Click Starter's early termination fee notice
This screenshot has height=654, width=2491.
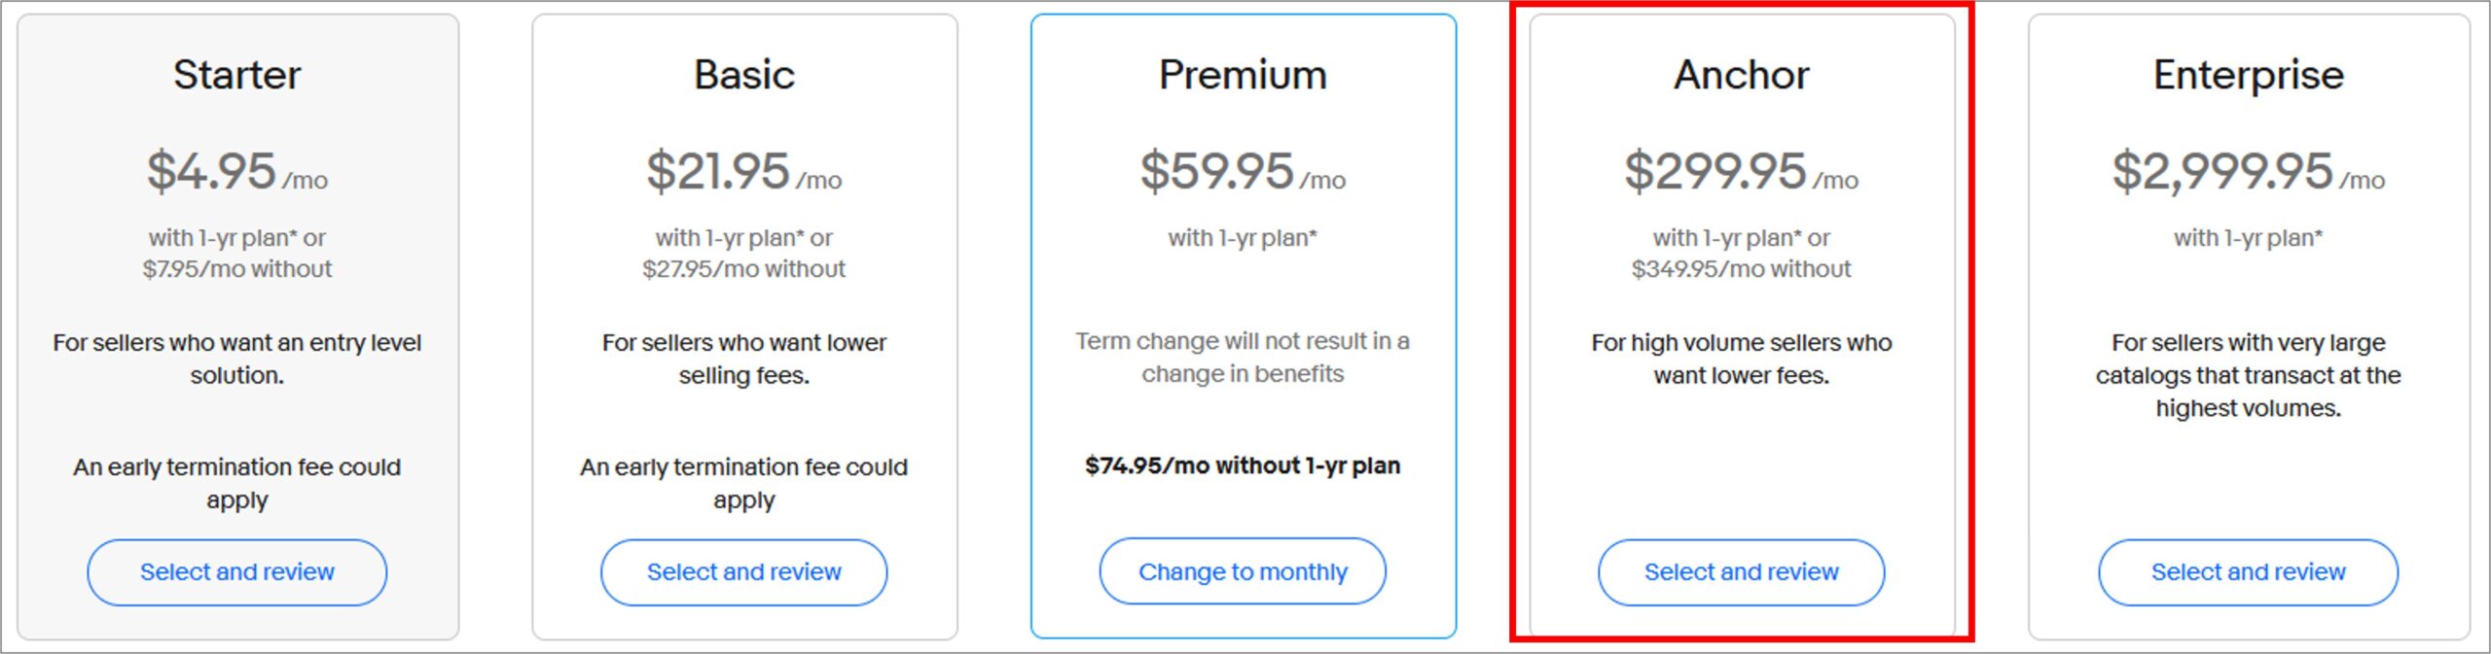pyautogui.click(x=236, y=484)
